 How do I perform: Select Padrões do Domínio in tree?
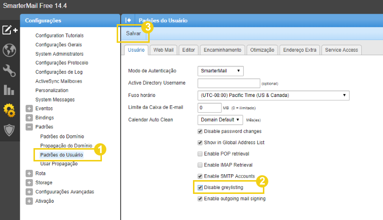tap(62, 136)
